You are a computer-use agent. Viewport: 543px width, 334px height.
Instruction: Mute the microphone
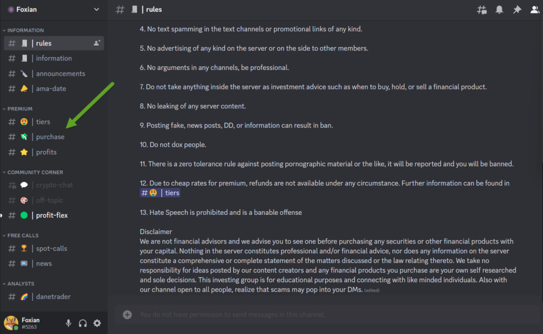pyautogui.click(x=68, y=323)
